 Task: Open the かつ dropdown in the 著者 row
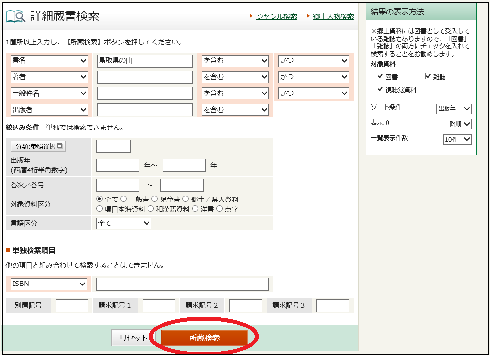tap(313, 77)
